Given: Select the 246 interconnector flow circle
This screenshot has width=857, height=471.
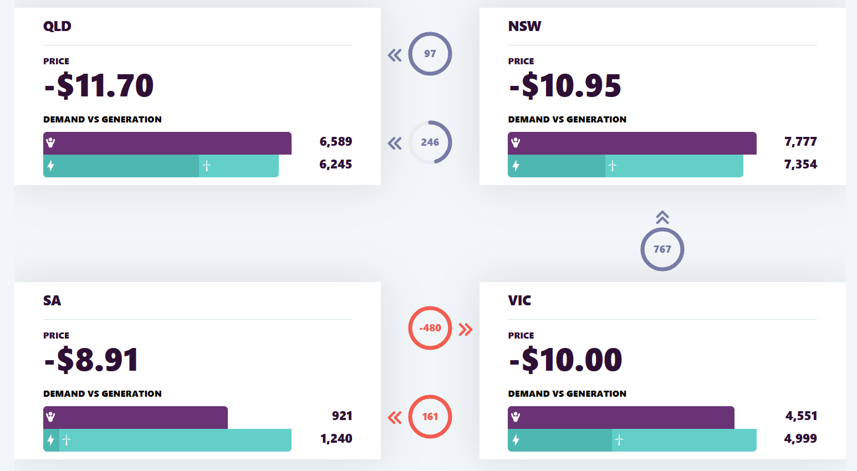Looking at the screenshot, I should click(x=430, y=142).
